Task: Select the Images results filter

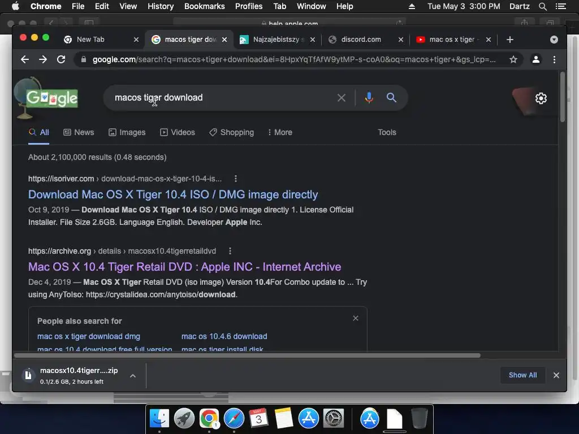Action: (127, 132)
